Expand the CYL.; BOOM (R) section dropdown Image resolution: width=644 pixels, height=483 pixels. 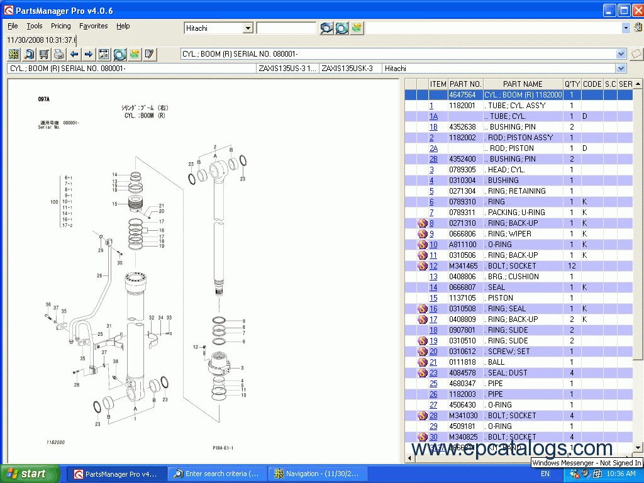click(x=621, y=54)
